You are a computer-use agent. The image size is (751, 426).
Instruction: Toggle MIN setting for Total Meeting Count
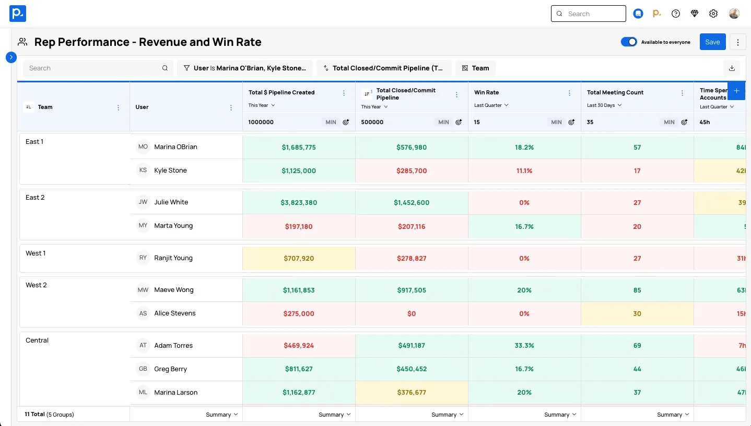[x=669, y=122]
